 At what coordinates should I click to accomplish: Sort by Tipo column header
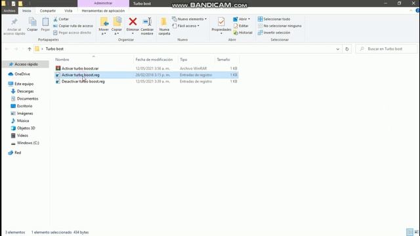coord(184,60)
